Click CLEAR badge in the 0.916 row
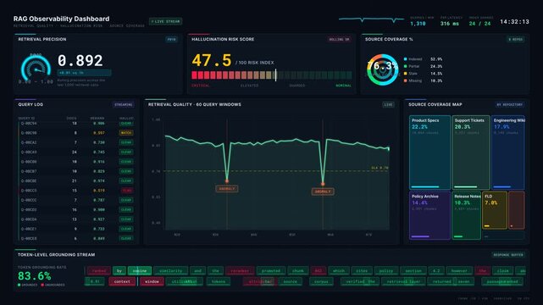 pyautogui.click(x=126, y=162)
